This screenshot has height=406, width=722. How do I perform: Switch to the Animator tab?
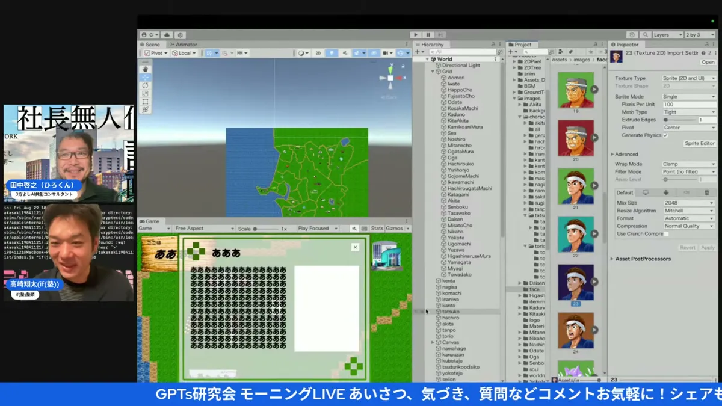(x=184, y=45)
